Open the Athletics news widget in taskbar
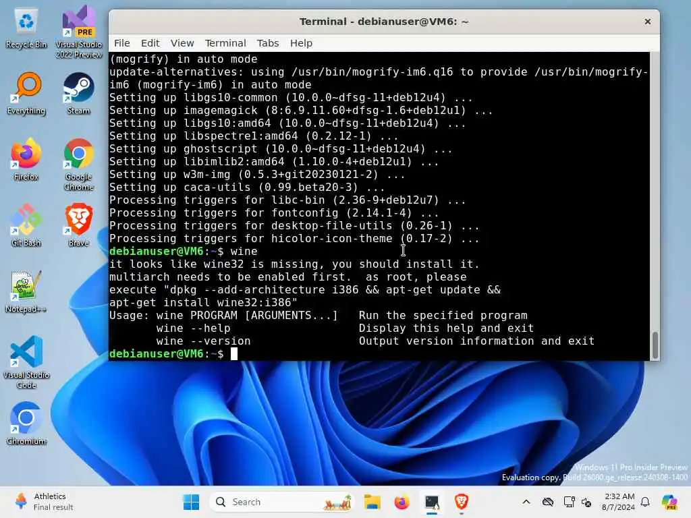 tap(44, 502)
